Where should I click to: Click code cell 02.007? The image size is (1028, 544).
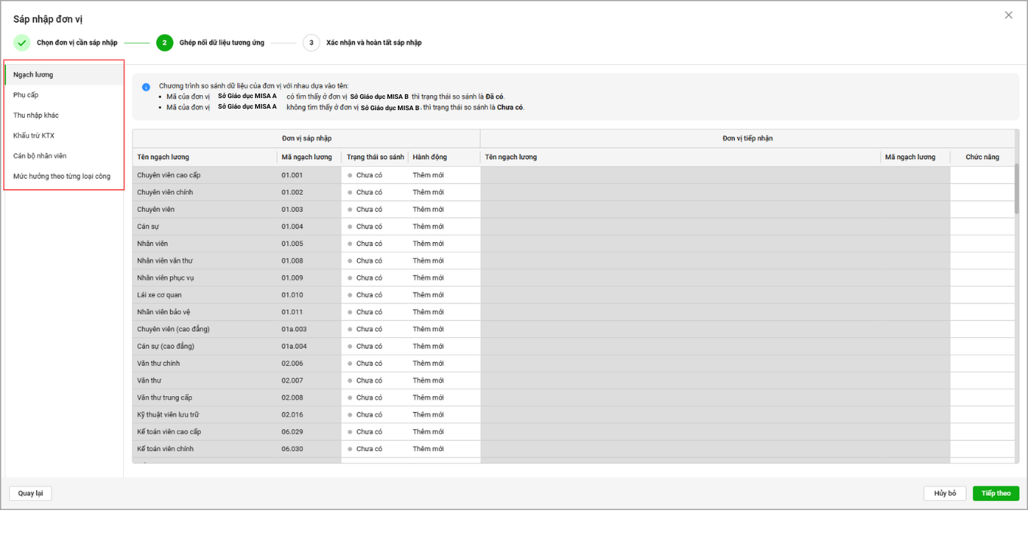click(x=309, y=380)
